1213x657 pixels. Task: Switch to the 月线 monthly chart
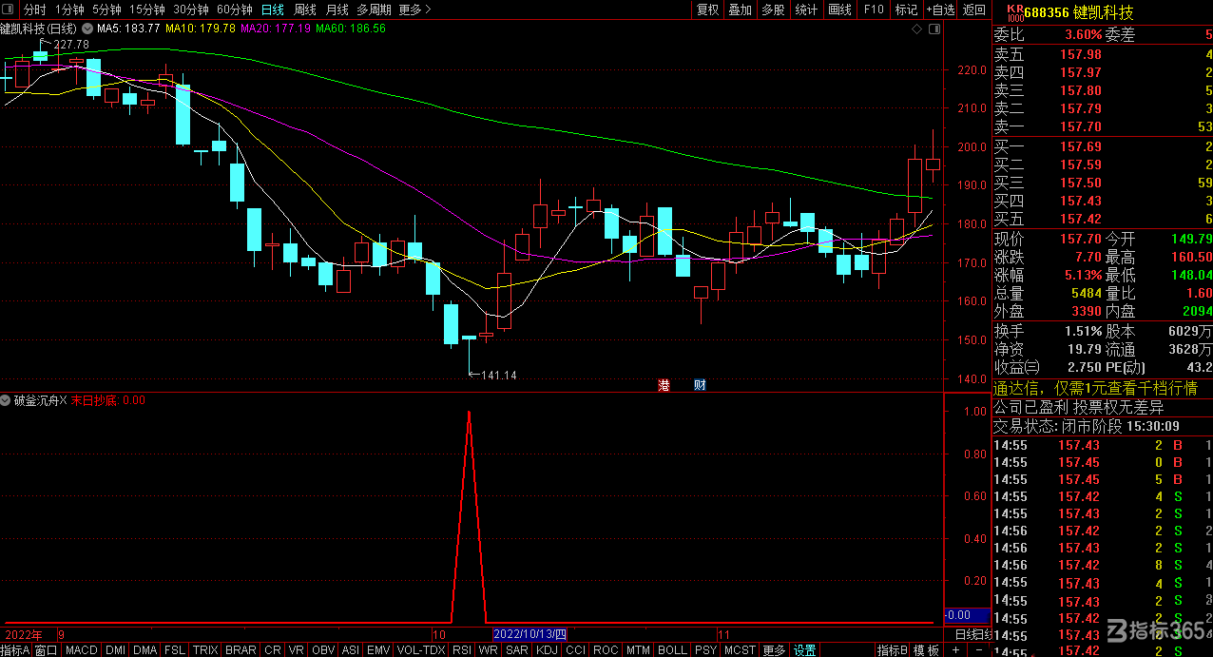[x=337, y=10]
